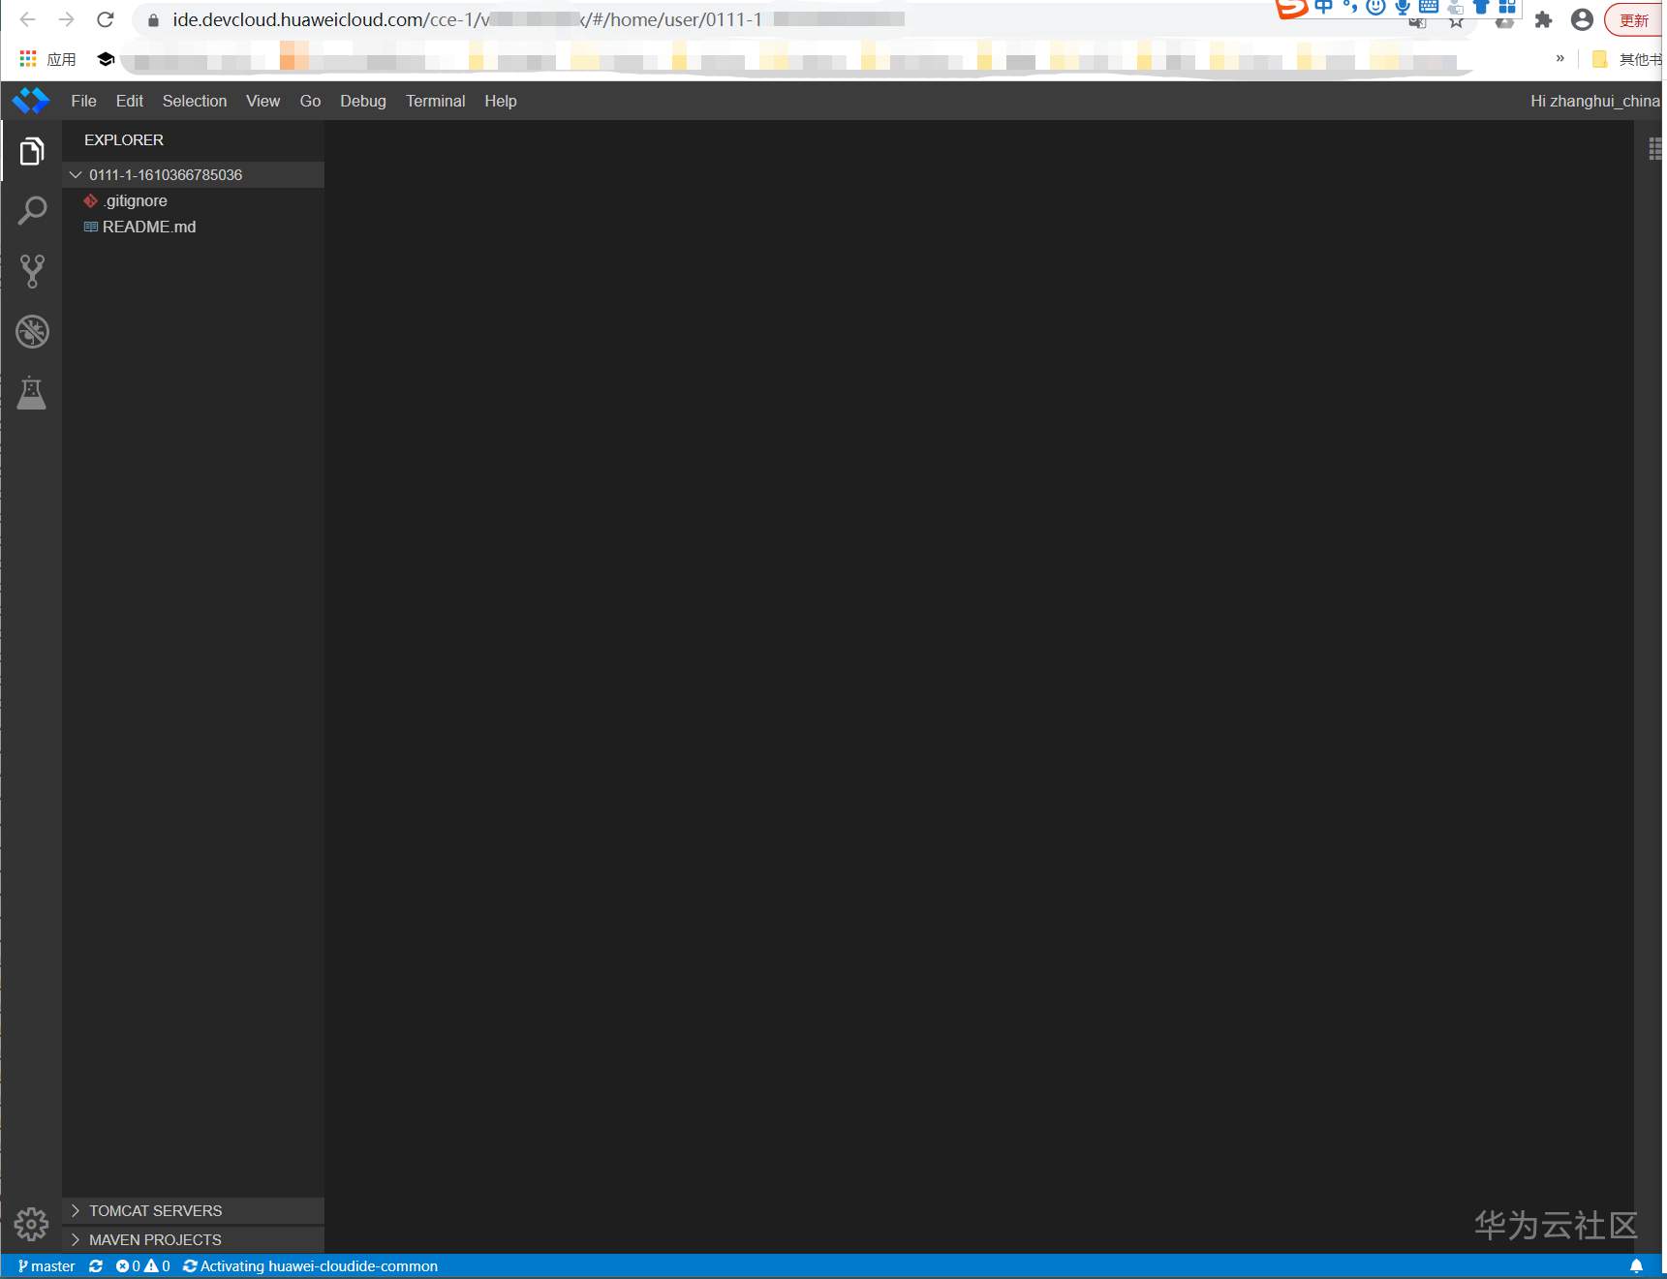Switch branch via master in the status bar
The image size is (1667, 1279).
click(46, 1266)
